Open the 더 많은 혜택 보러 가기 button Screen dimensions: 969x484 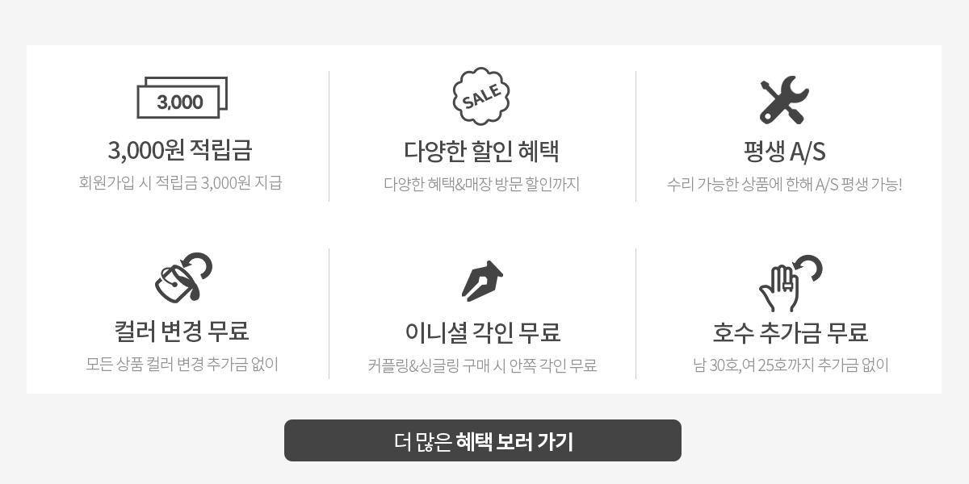(x=483, y=440)
